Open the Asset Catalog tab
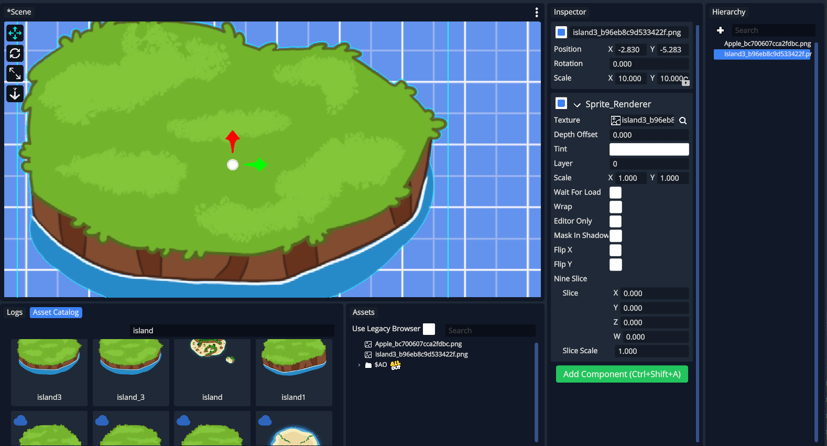The width and height of the screenshot is (827, 446). (56, 312)
